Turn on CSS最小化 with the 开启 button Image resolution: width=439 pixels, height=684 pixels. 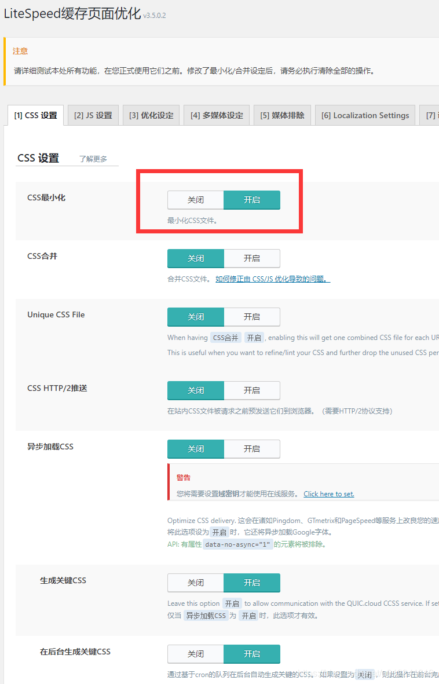point(252,200)
